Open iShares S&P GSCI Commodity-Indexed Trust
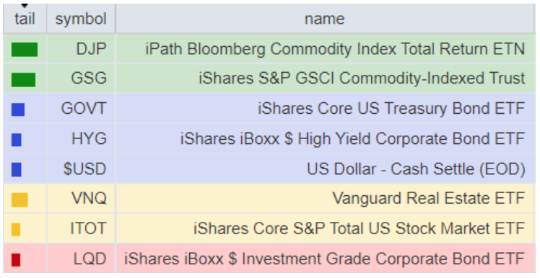Screen dimensions: 540x278 pos(362,79)
